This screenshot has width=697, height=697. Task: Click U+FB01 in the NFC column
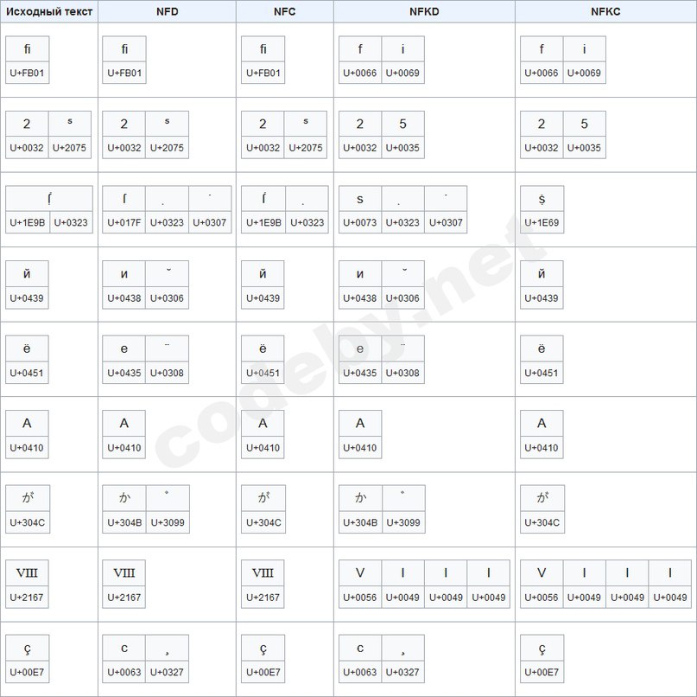coord(263,73)
